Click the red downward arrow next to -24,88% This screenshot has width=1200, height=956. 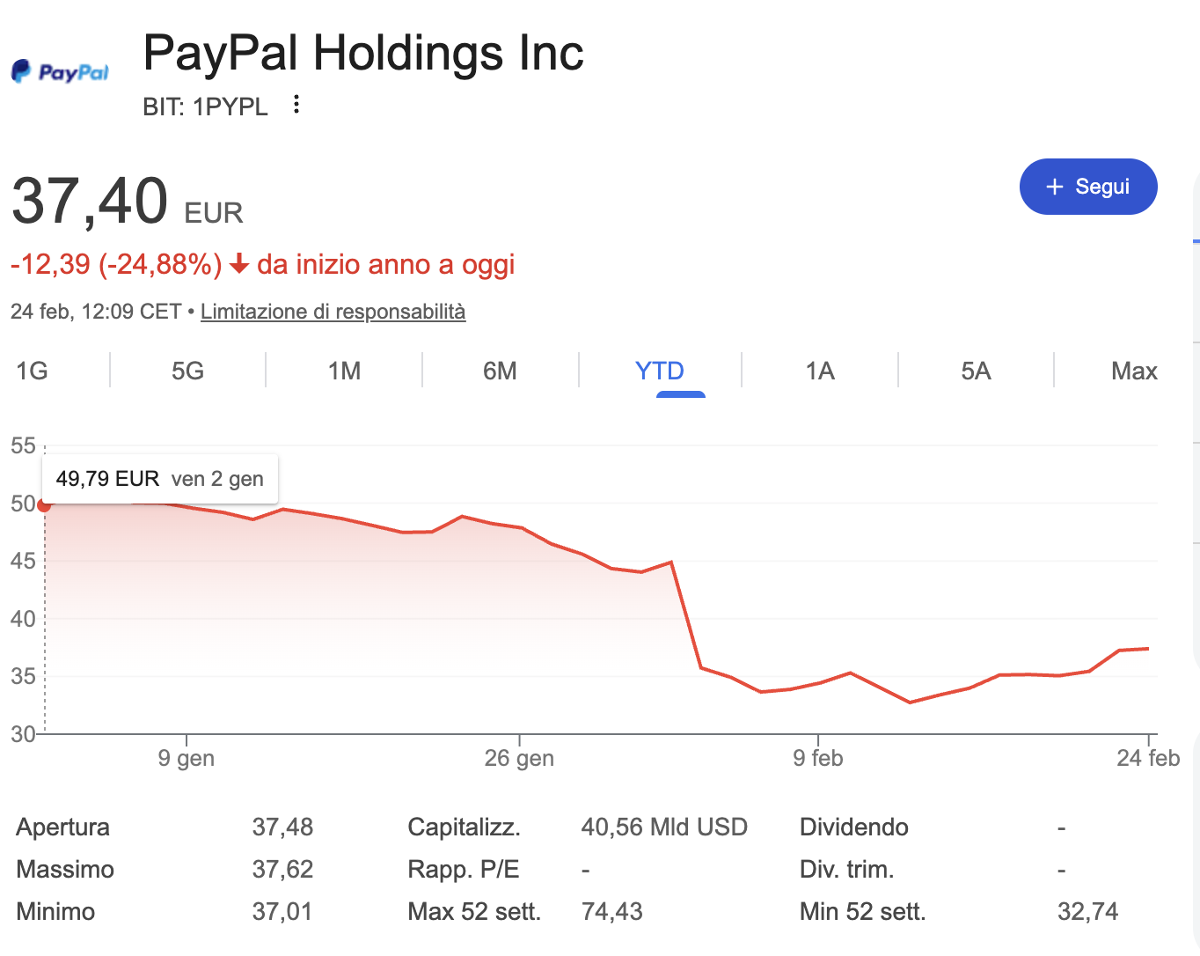pyautogui.click(x=238, y=264)
